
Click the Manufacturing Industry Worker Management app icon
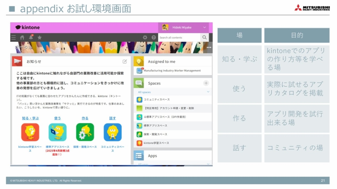click(x=140, y=71)
